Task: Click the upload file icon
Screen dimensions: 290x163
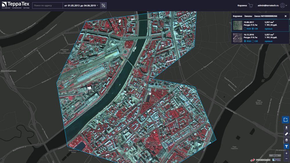Action: (x=286, y=128)
